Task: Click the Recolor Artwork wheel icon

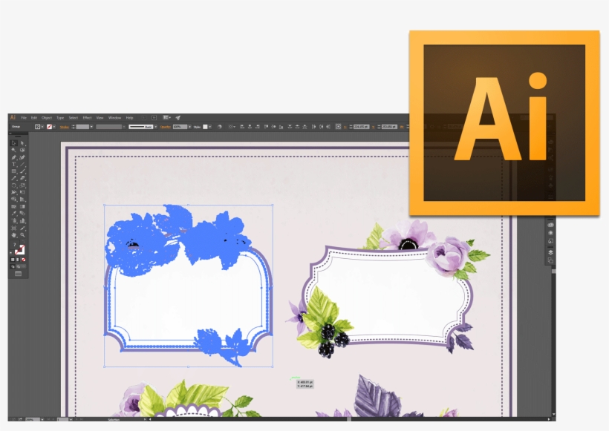Action: [219, 126]
